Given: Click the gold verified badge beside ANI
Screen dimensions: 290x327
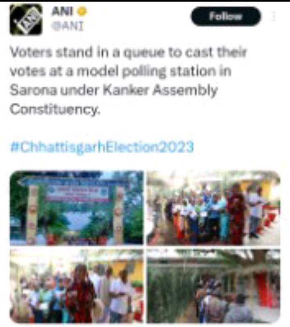Looking at the screenshot, I should coord(82,11).
